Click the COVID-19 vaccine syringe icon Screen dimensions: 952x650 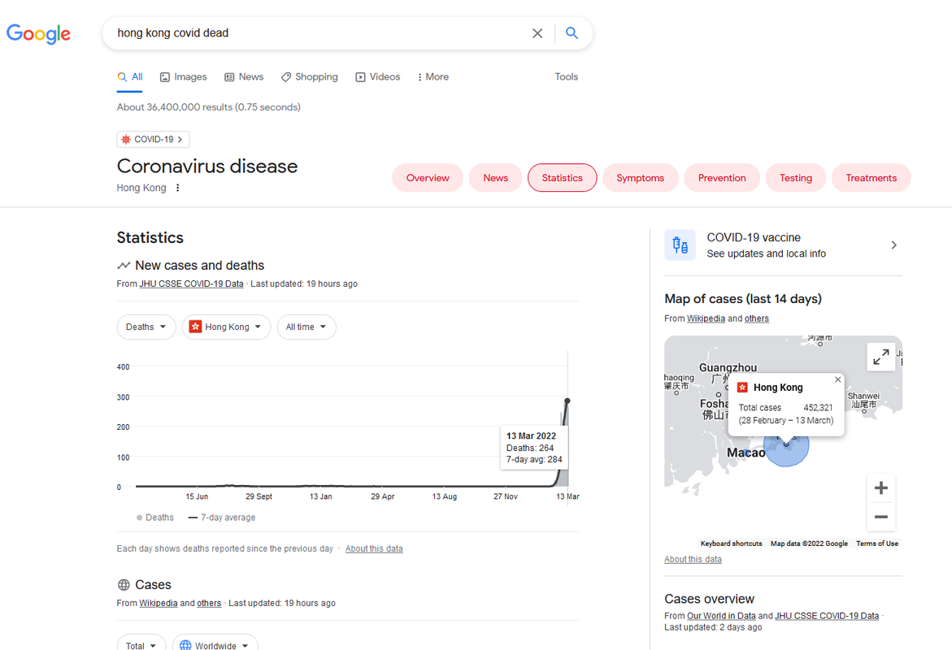tap(680, 245)
